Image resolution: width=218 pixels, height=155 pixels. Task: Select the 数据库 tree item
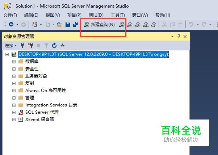32,62
